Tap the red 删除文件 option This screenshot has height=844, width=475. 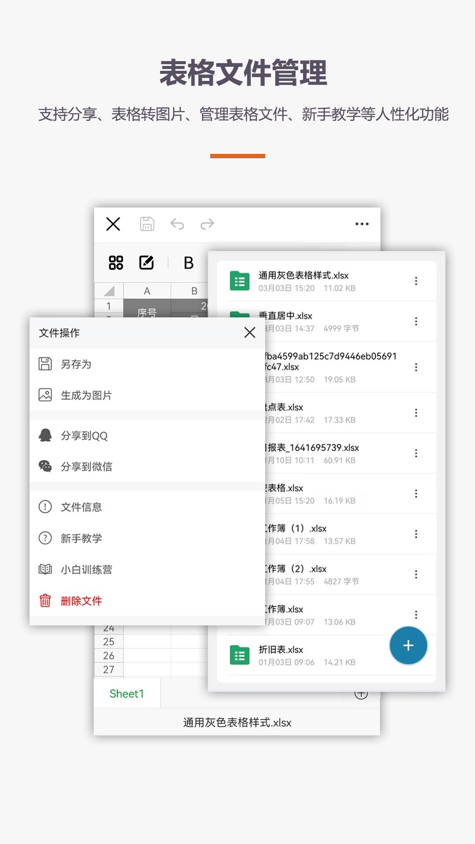(81, 601)
